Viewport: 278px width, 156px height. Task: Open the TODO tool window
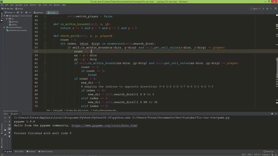[x=19, y=152]
